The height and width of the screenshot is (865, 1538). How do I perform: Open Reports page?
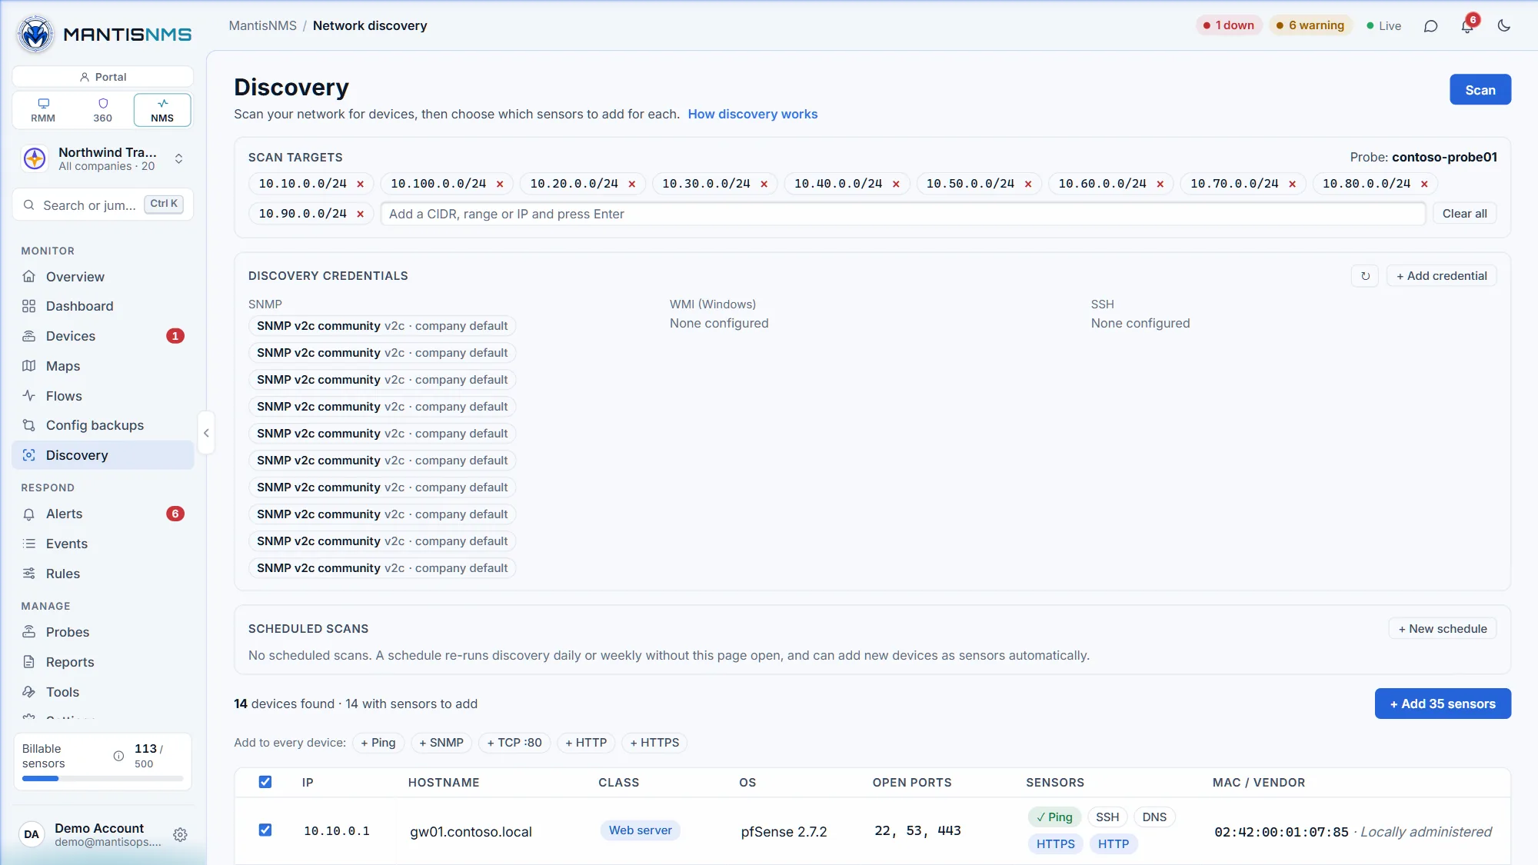coord(102,662)
